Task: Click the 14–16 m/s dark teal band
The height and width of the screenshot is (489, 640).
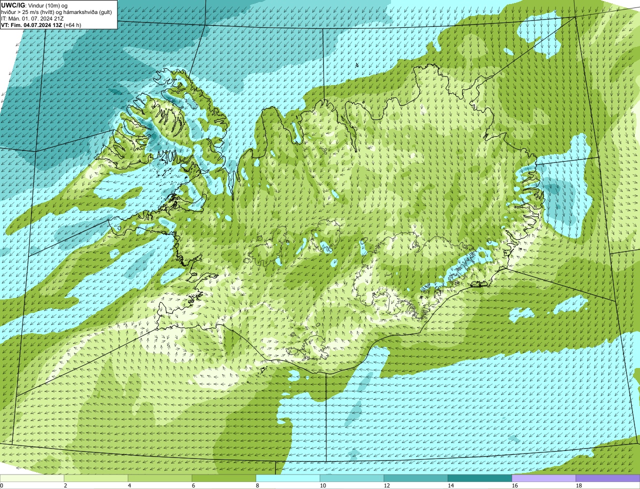Action: tap(480, 478)
